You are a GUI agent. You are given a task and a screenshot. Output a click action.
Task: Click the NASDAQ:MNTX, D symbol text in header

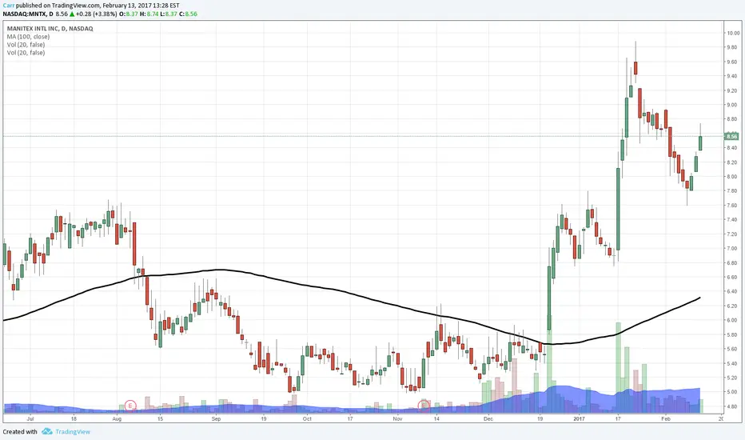pyautogui.click(x=28, y=14)
